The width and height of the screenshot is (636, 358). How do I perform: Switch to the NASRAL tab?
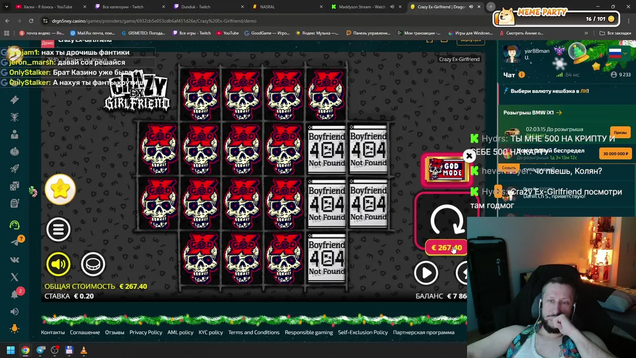285,6
